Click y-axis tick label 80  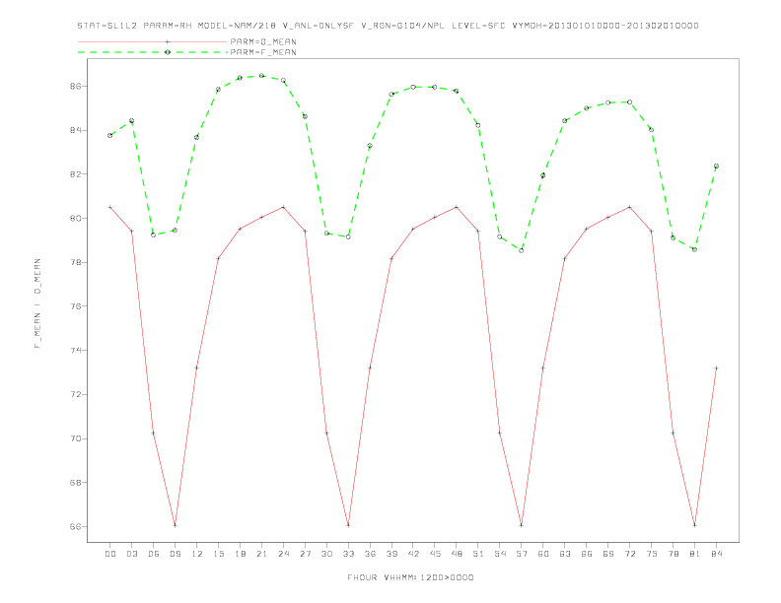(x=76, y=219)
